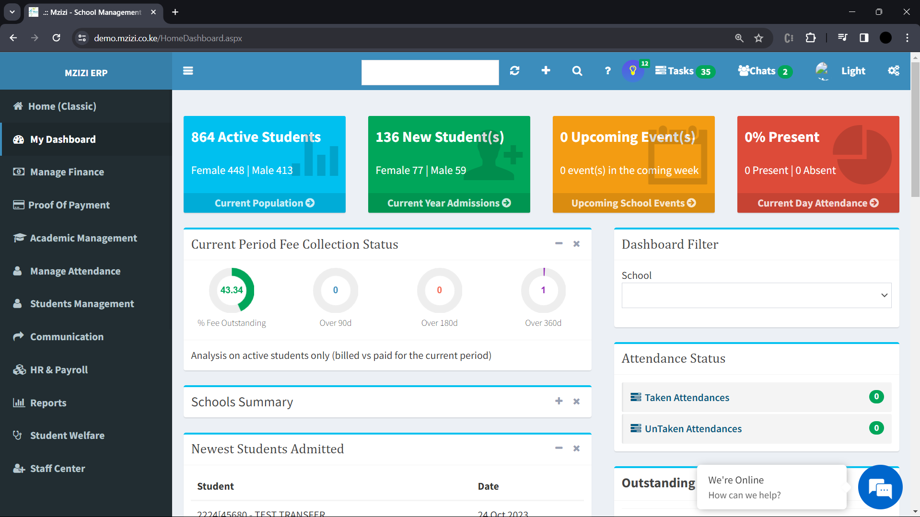Expand Schools Summary panel
This screenshot has height=517, width=920.
coord(559,401)
